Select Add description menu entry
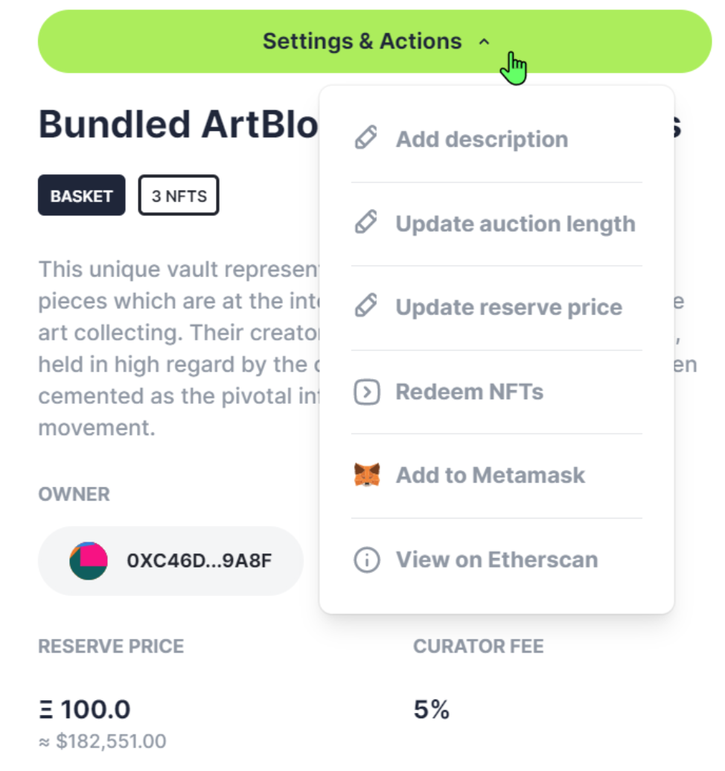 pos(496,139)
